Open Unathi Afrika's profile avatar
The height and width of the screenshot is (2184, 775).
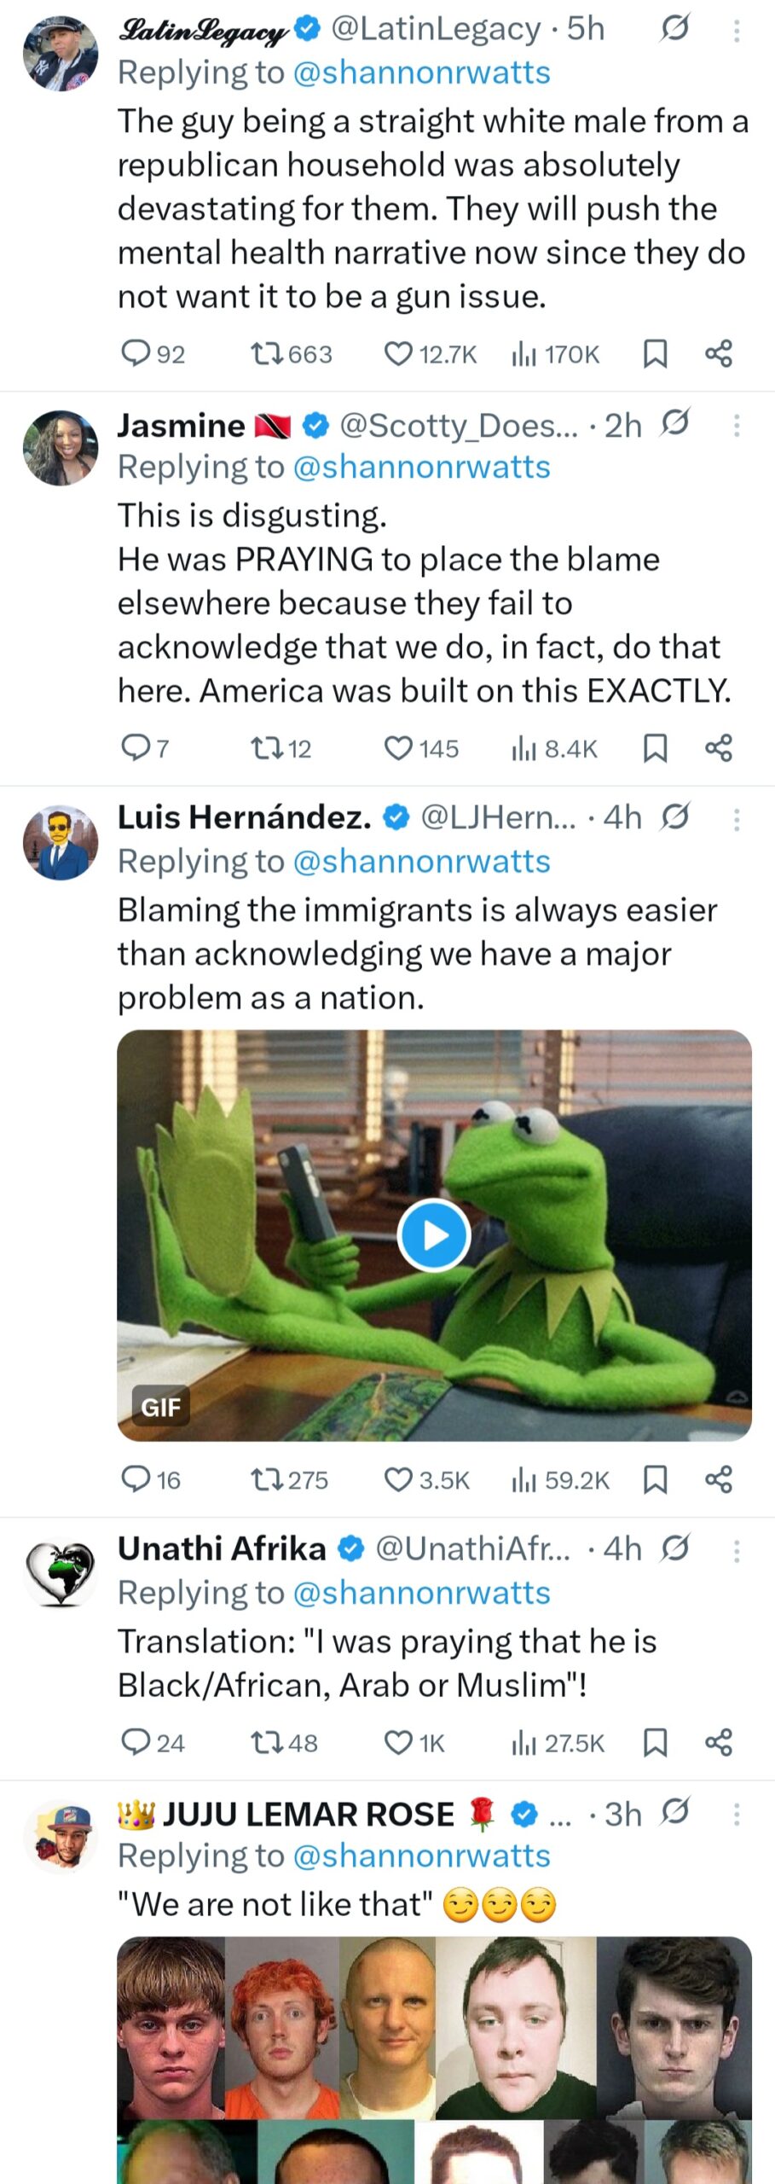click(60, 1574)
